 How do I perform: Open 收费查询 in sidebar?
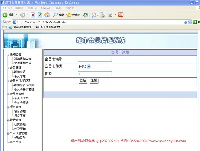point(20,129)
